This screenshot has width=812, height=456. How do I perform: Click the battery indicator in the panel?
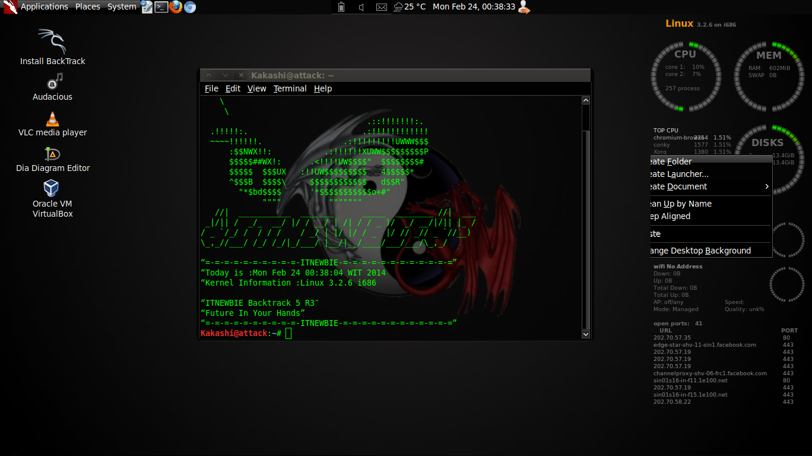[x=341, y=7]
